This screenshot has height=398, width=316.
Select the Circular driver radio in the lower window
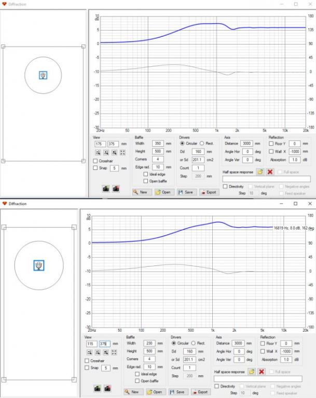pos(174,343)
